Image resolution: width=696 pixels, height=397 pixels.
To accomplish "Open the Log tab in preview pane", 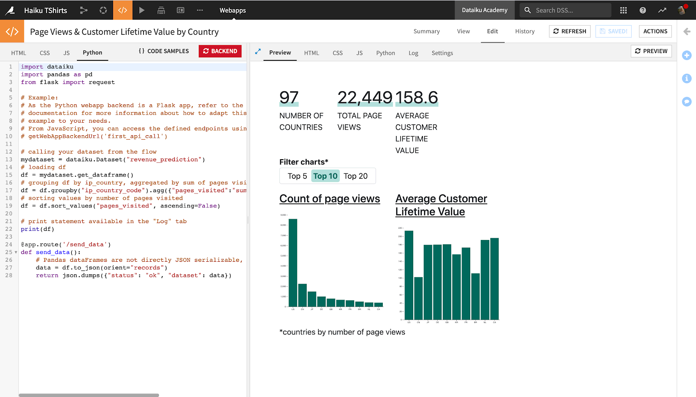I will (x=413, y=53).
